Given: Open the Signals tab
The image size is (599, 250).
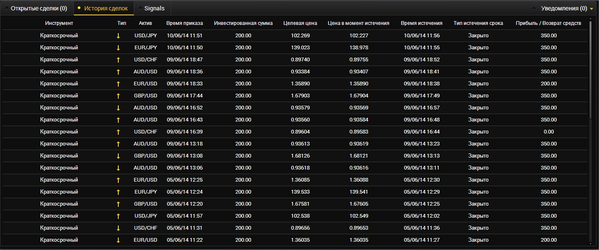Looking at the screenshot, I should (154, 8).
